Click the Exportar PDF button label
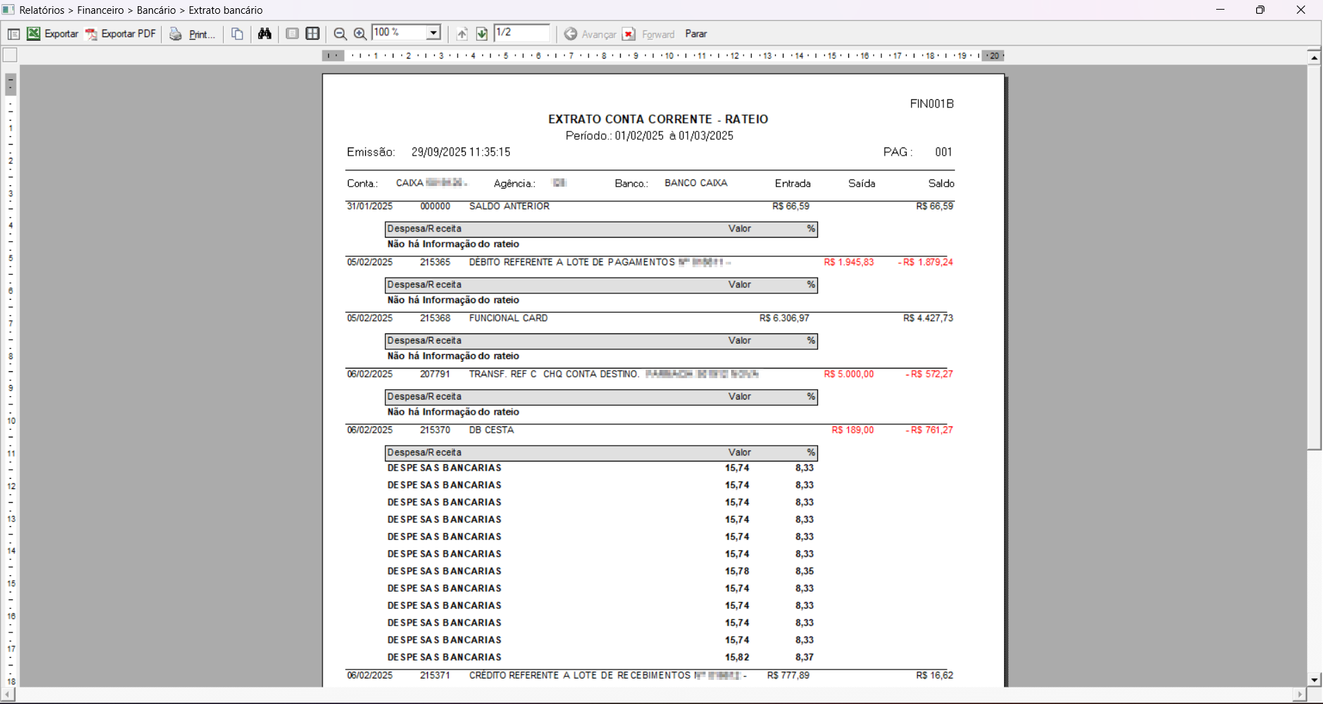Image resolution: width=1323 pixels, height=704 pixels. coord(129,34)
